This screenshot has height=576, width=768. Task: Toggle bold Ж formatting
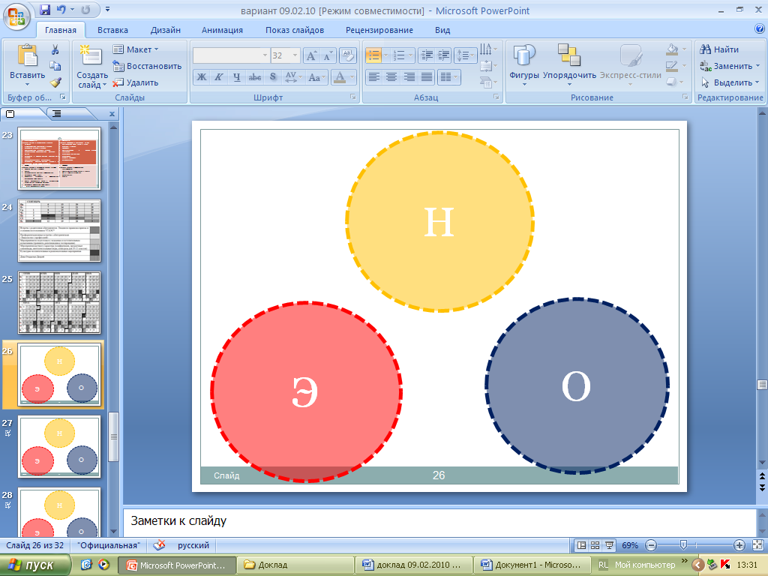(x=201, y=77)
